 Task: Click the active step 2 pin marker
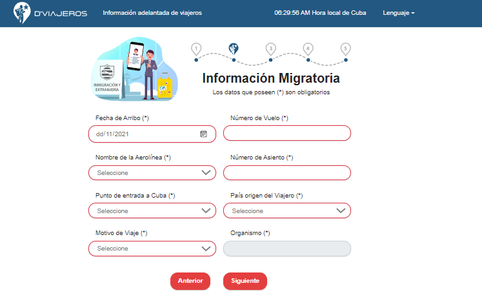pos(234,48)
